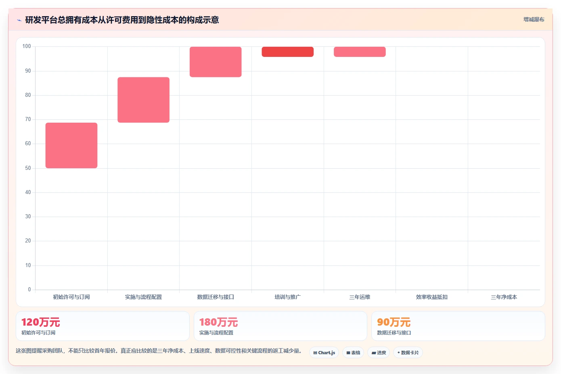Select the dark red 培训与推广 bar
The height and width of the screenshot is (374, 561).
(288, 52)
